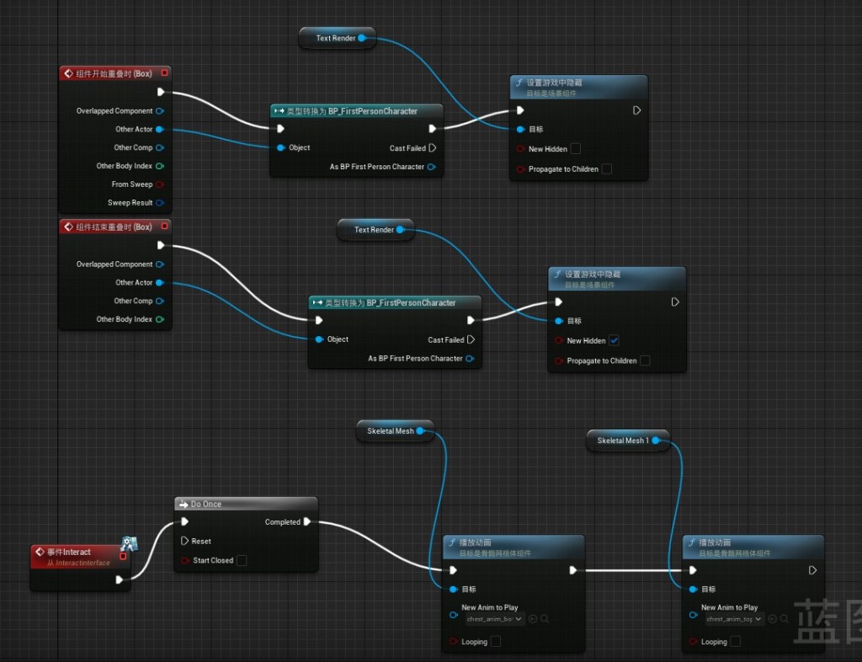Select the top Text Render variable node
The height and width of the screenshot is (662, 862).
[x=336, y=38]
